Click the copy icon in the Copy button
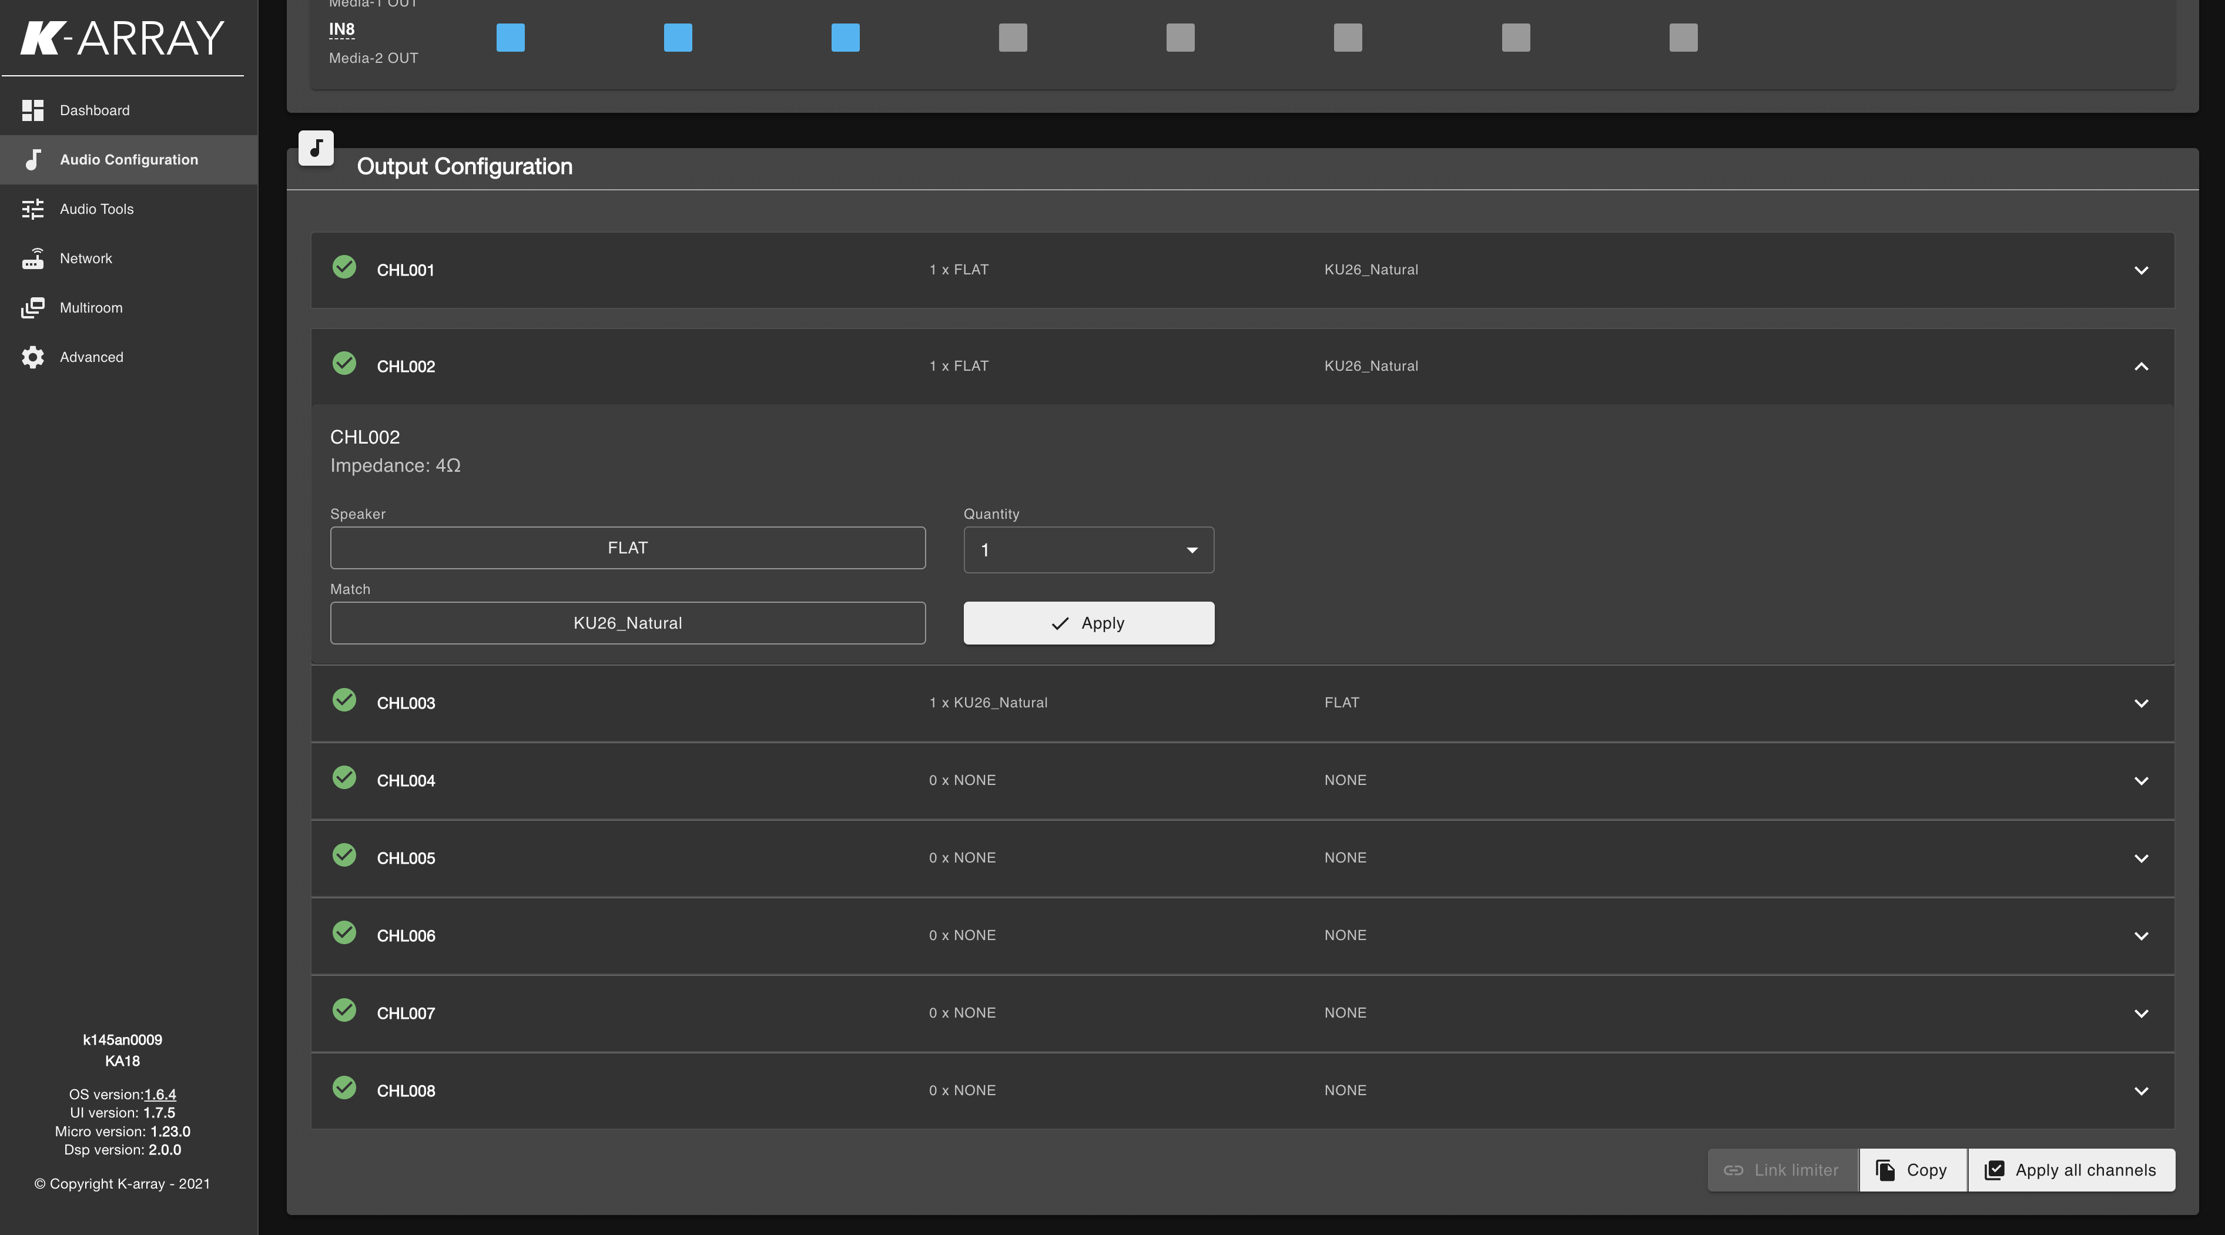Image resolution: width=2225 pixels, height=1235 pixels. (x=1885, y=1170)
